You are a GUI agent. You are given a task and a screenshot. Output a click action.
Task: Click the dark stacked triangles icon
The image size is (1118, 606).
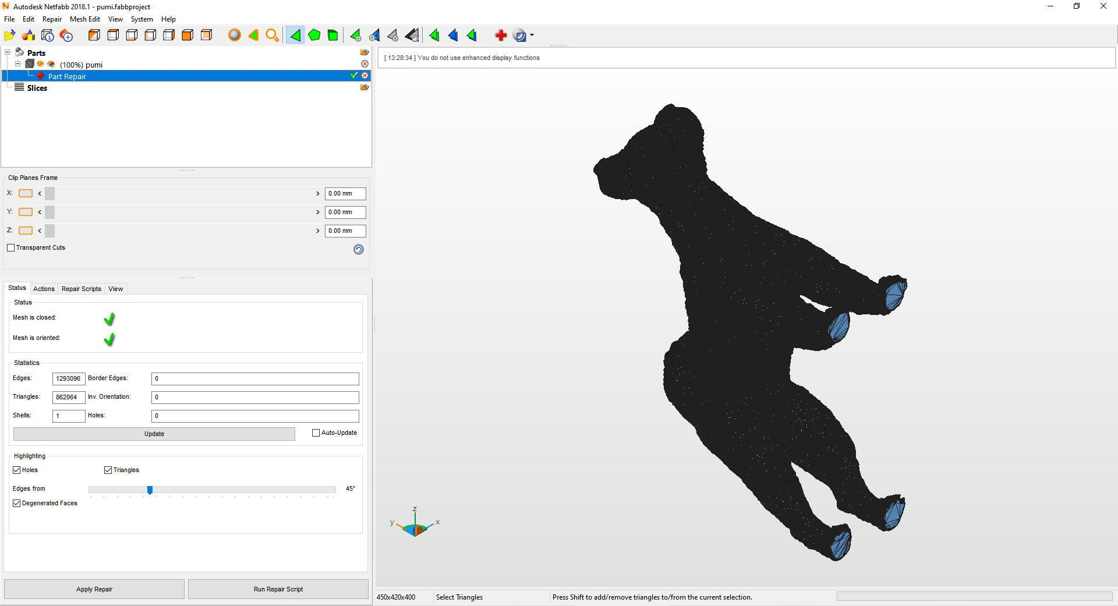(412, 36)
